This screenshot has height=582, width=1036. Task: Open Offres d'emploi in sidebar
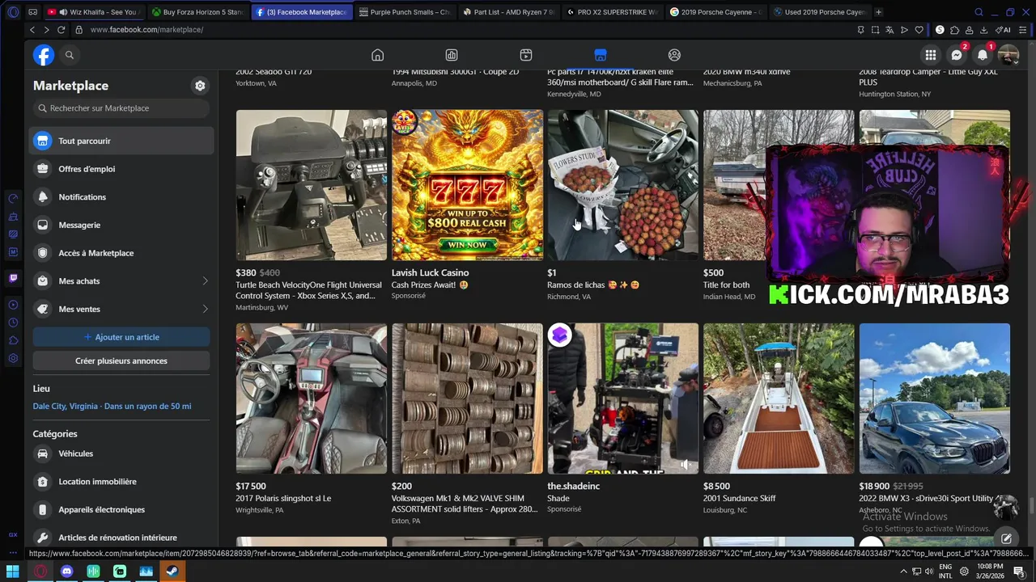point(121,169)
